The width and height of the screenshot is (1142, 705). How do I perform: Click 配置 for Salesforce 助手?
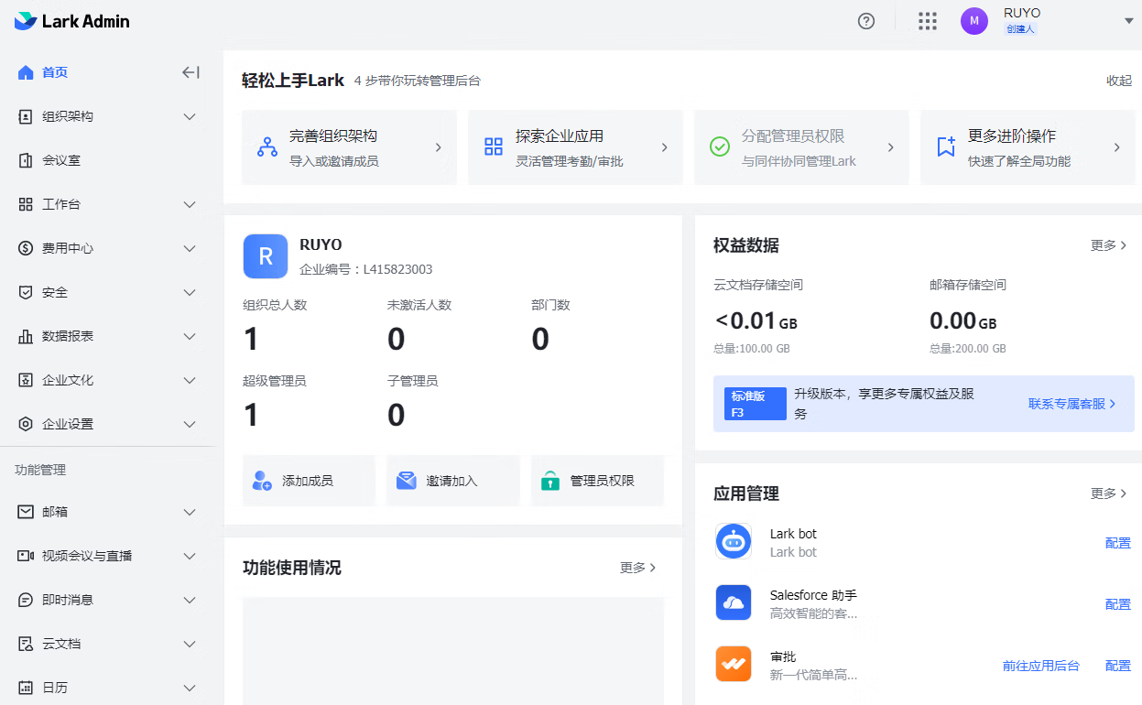point(1118,604)
